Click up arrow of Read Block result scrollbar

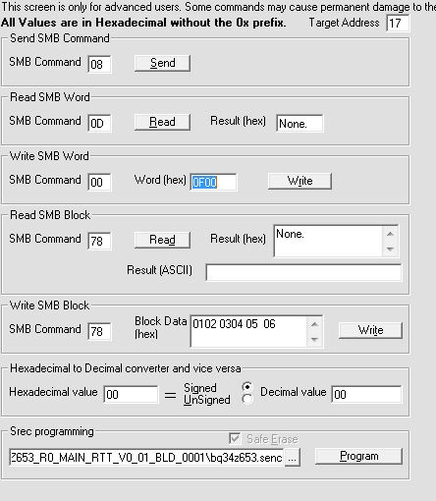pyautogui.click(x=390, y=234)
